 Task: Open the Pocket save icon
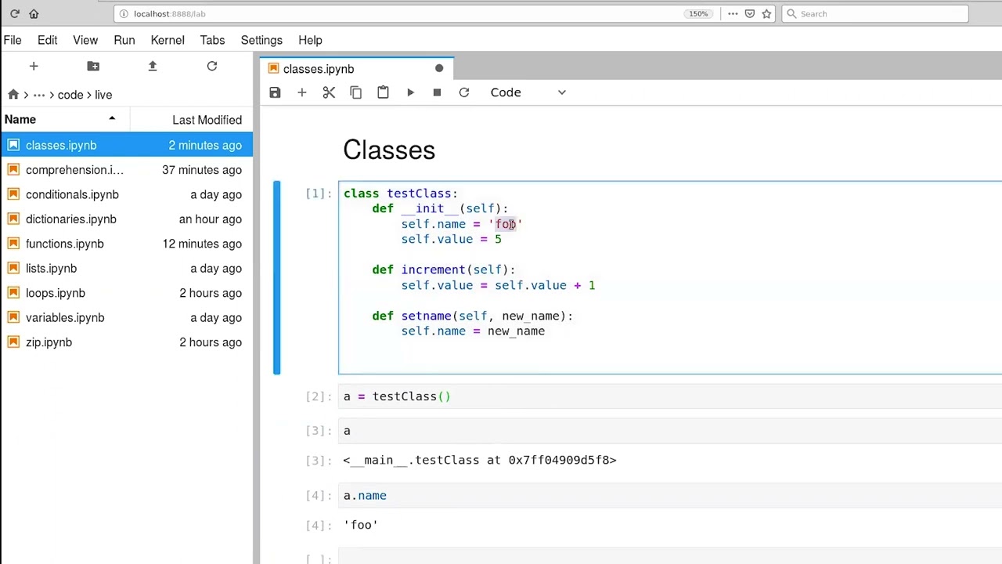coord(750,13)
